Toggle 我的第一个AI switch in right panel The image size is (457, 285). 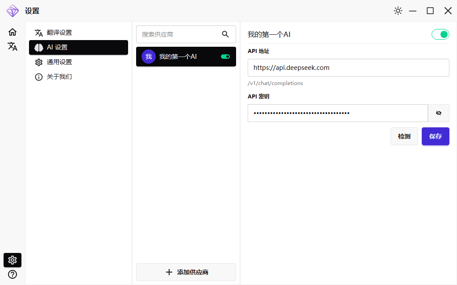coord(440,33)
